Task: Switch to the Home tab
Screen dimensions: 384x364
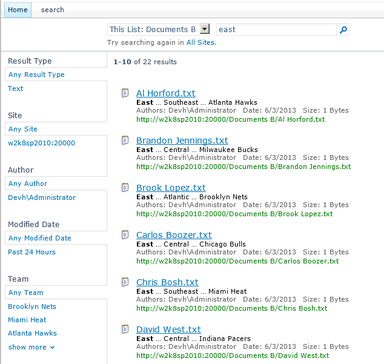Action: (18, 10)
